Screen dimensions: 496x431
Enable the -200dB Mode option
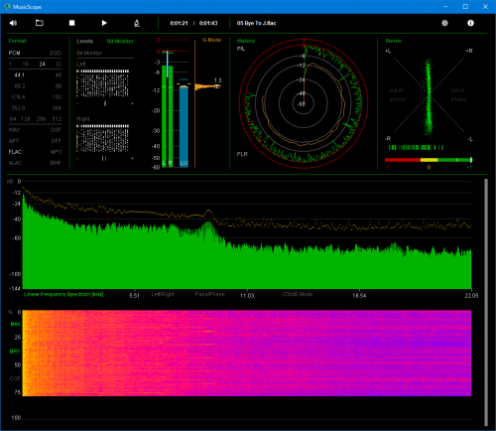click(x=297, y=294)
